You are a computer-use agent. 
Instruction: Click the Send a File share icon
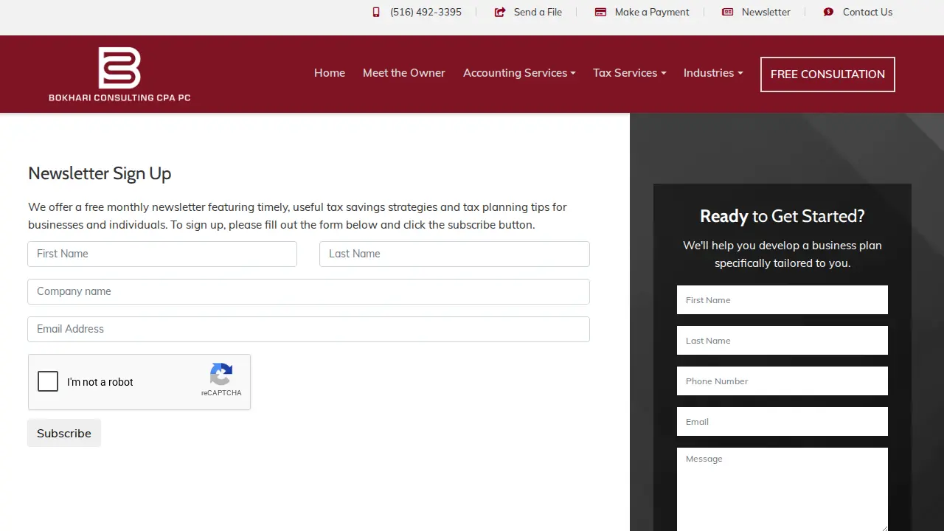500,12
